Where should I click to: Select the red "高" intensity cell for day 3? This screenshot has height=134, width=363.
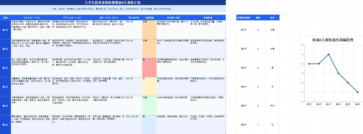click(x=149, y=68)
